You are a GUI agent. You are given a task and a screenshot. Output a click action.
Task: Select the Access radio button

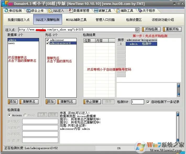point(9,115)
